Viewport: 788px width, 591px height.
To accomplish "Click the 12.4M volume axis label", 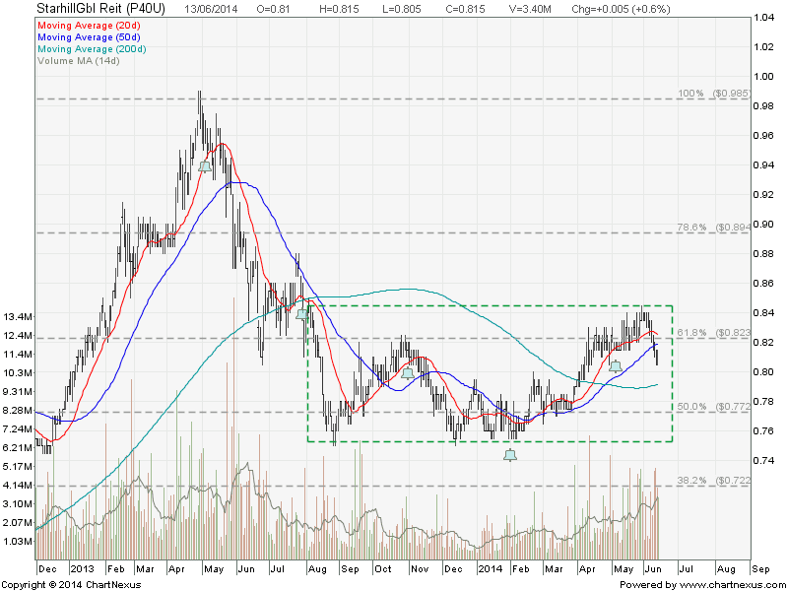I will click(x=19, y=335).
